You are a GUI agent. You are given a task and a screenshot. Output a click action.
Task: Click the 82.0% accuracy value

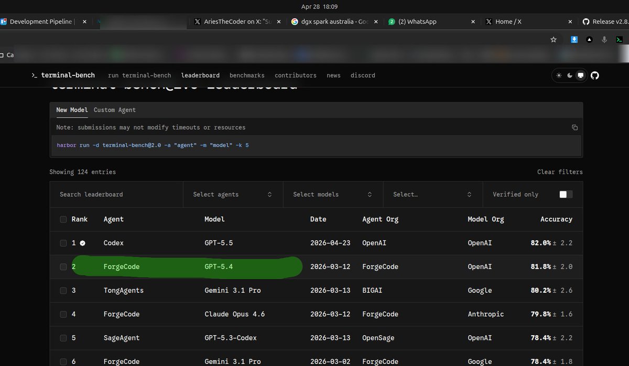click(x=540, y=243)
